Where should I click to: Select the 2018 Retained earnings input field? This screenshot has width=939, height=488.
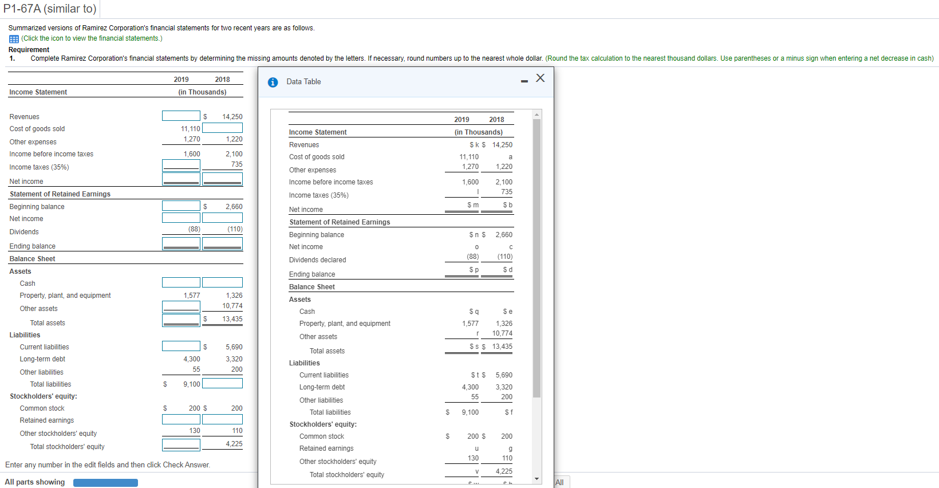222,419
